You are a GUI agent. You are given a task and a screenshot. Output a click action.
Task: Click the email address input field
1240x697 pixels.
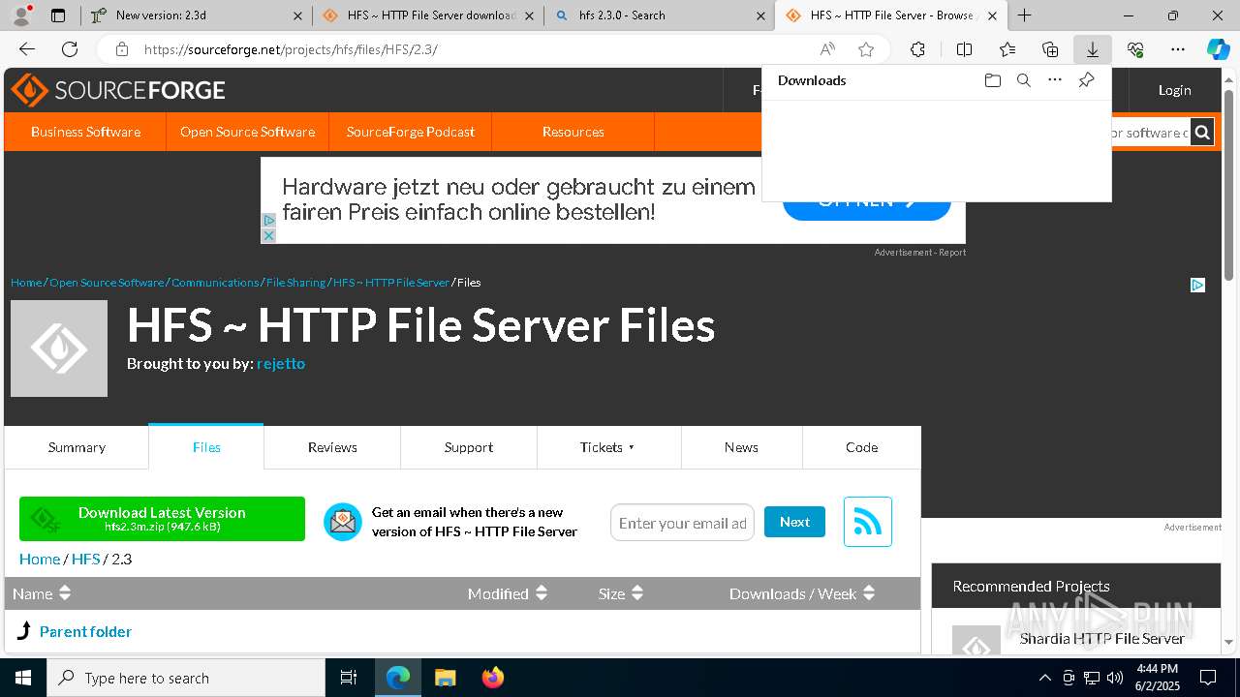tap(682, 523)
